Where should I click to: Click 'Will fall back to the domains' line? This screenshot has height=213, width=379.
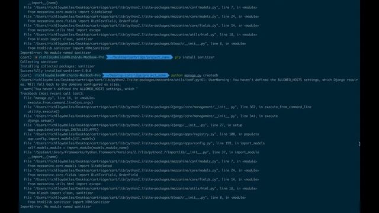click(70, 85)
